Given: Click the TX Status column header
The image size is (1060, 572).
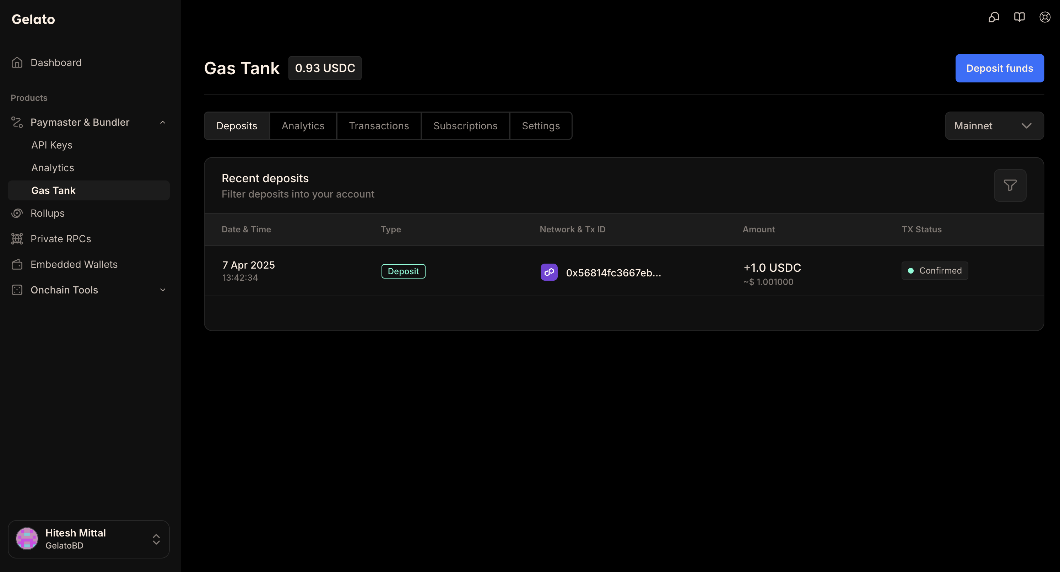Looking at the screenshot, I should pos(921,229).
